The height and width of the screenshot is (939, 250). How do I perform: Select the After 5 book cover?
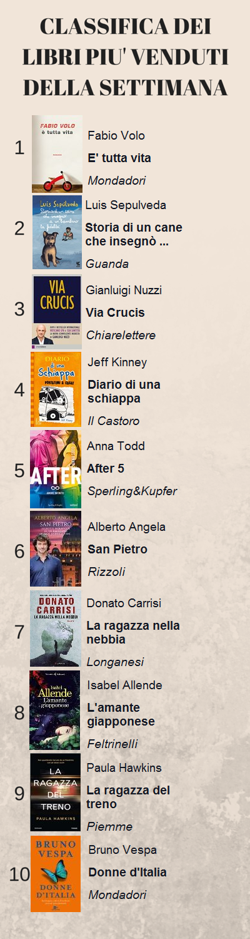coord(56,469)
